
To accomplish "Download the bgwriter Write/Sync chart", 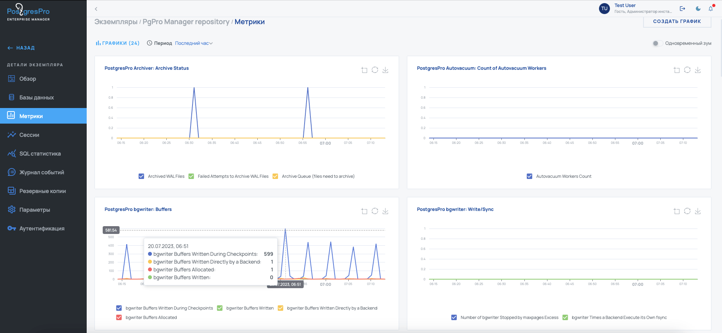I will [698, 211].
